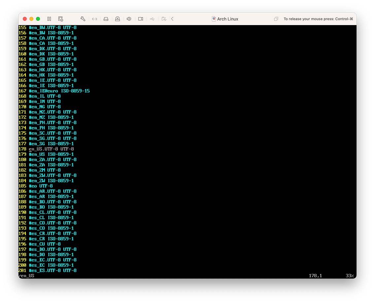Click the USB devices icon
375x303 pixels.
pyautogui.click(x=152, y=19)
